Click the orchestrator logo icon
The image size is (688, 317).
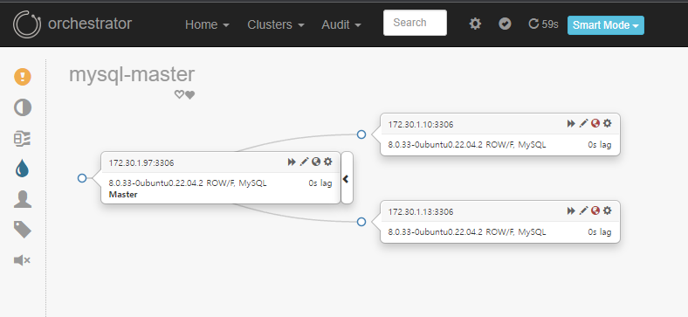[27, 24]
